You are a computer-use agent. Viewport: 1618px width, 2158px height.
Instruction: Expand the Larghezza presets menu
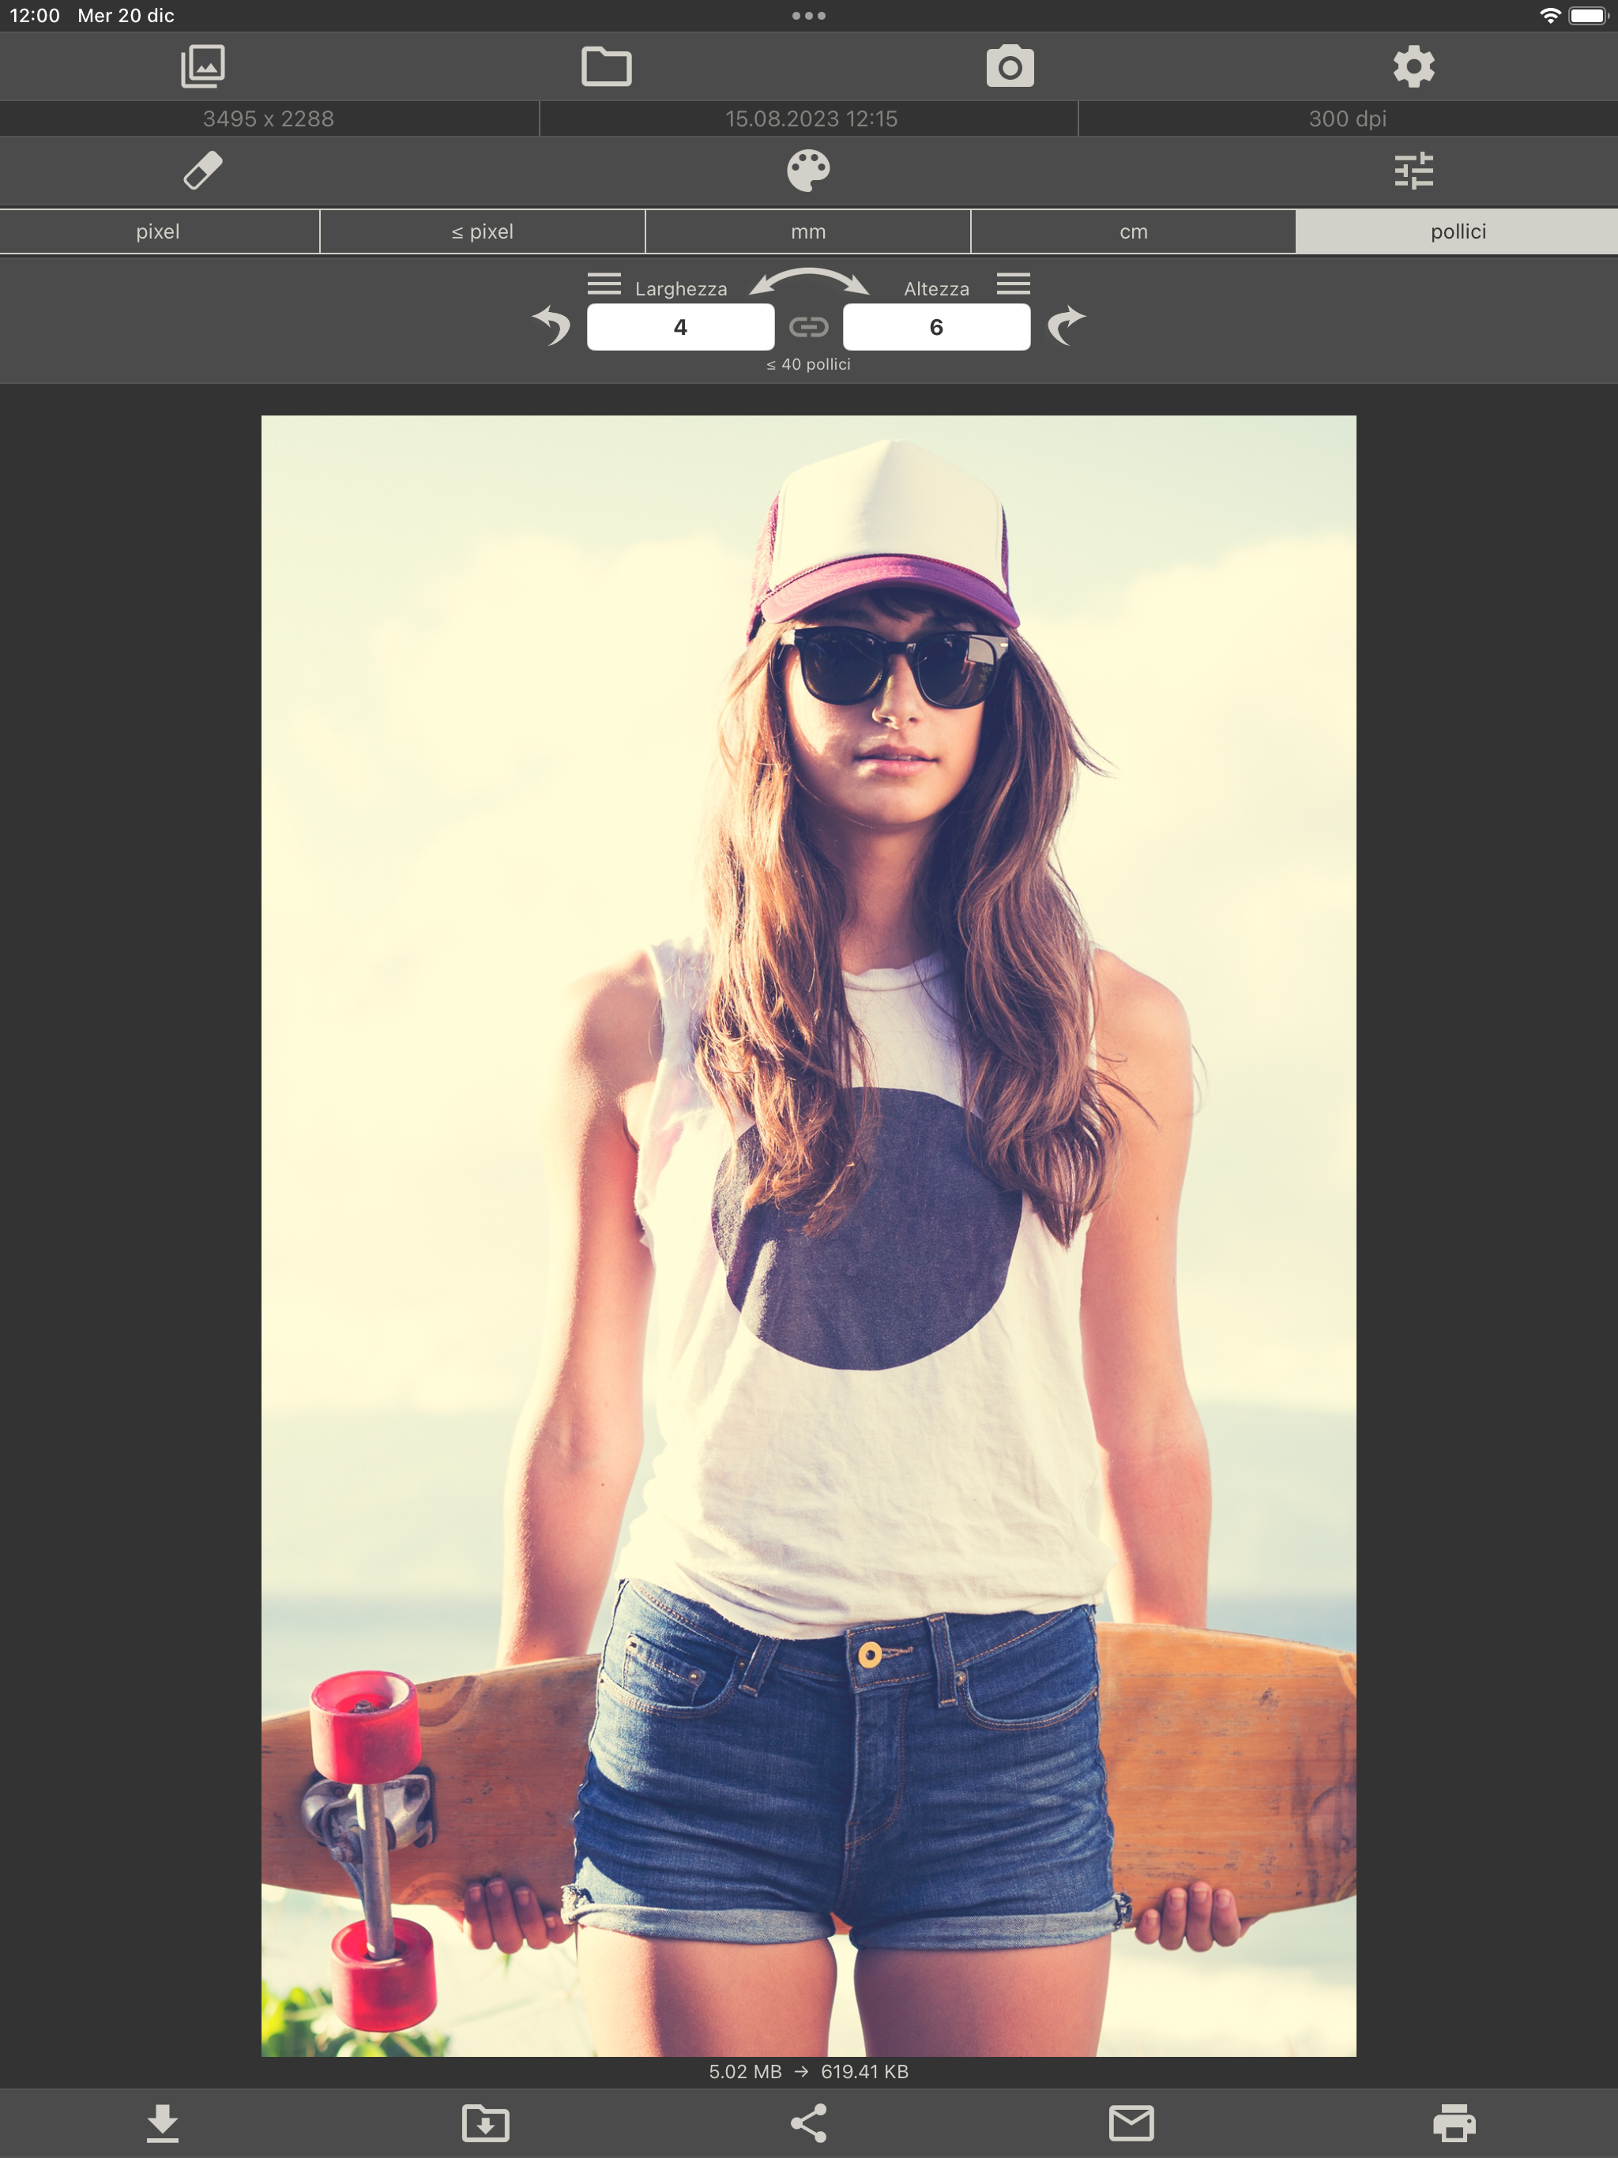(604, 284)
